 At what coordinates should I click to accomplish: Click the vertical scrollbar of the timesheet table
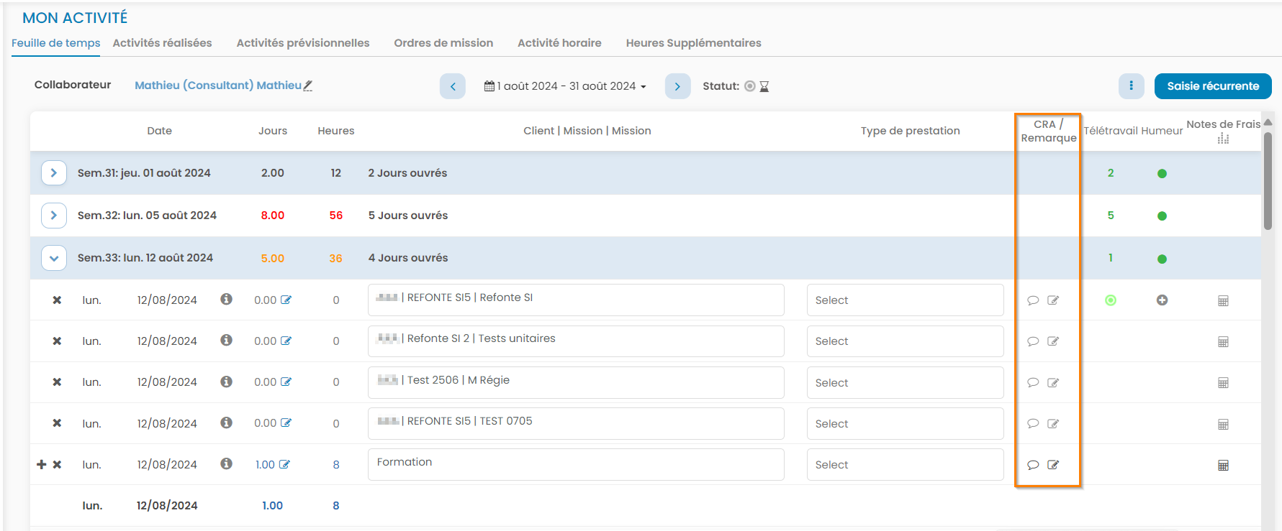point(1268,180)
